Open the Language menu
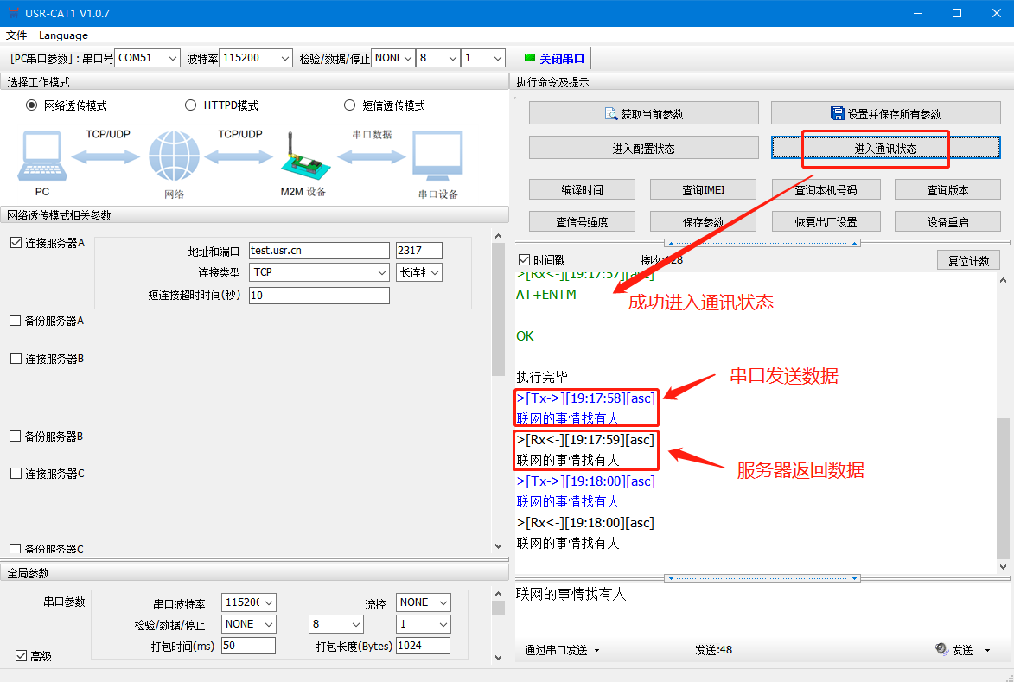 [63, 35]
